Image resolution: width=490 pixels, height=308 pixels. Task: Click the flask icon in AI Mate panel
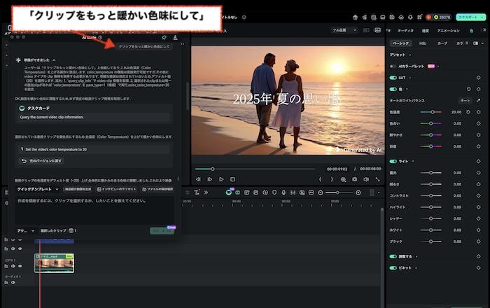(175, 38)
